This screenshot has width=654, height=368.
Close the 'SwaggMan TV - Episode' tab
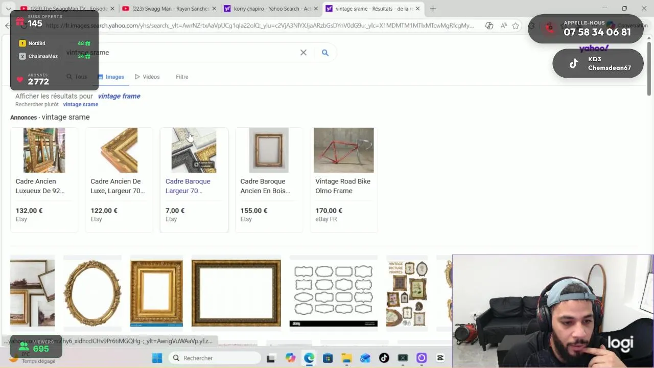[112, 9]
